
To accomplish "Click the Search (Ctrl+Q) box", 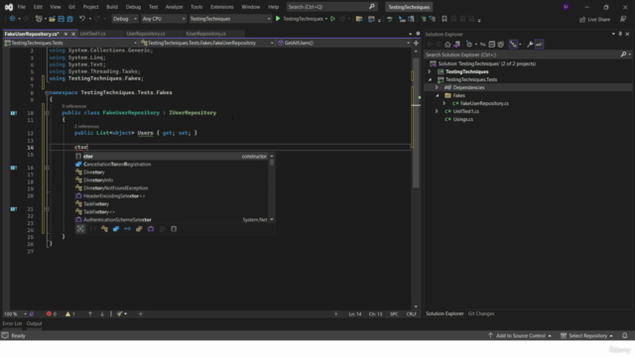I will coord(331,7).
